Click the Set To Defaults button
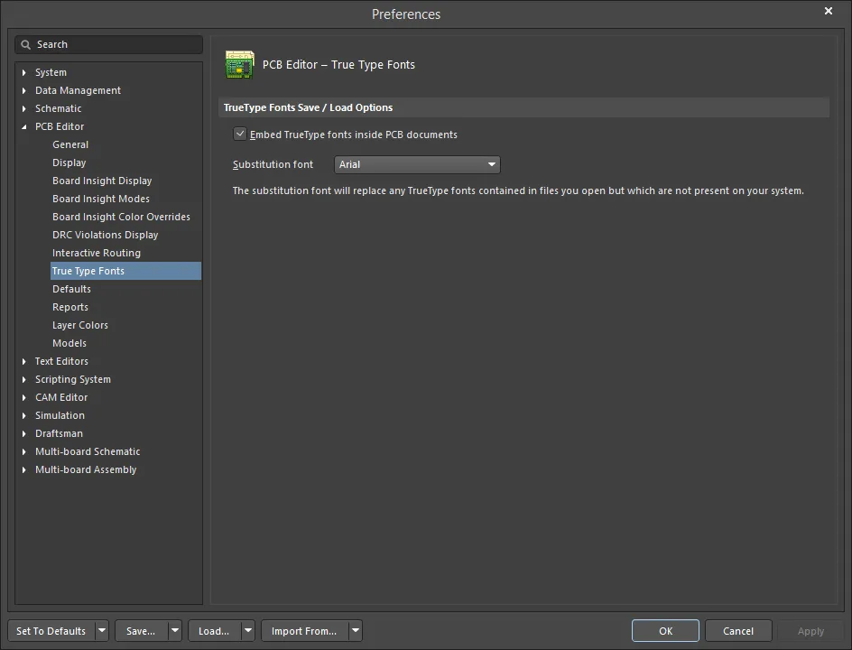Image resolution: width=852 pixels, height=650 pixels. pos(51,631)
